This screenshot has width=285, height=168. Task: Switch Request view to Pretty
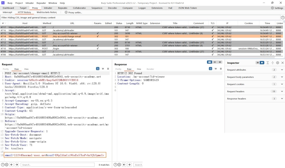click(6, 69)
